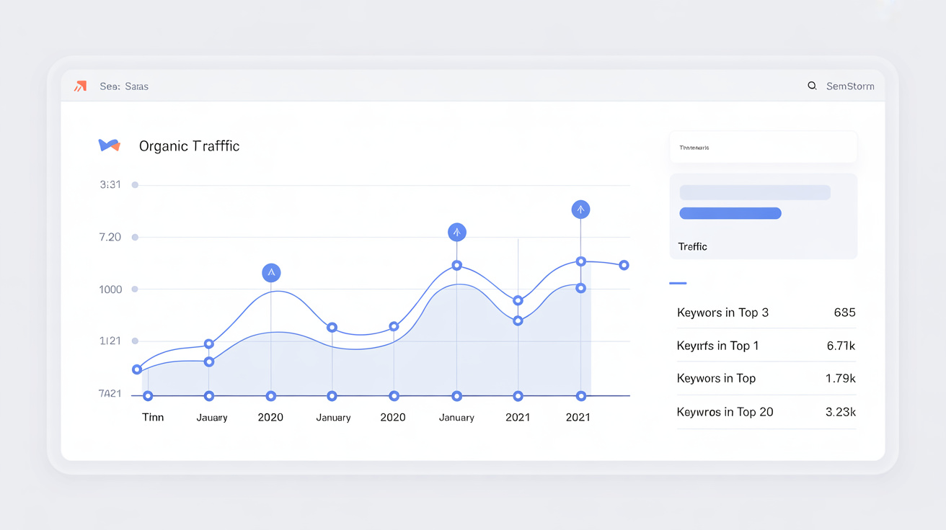946x530 pixels.
Task: Click the rightmost, highest up-arrow chart marker
Action: click(580, 210)
